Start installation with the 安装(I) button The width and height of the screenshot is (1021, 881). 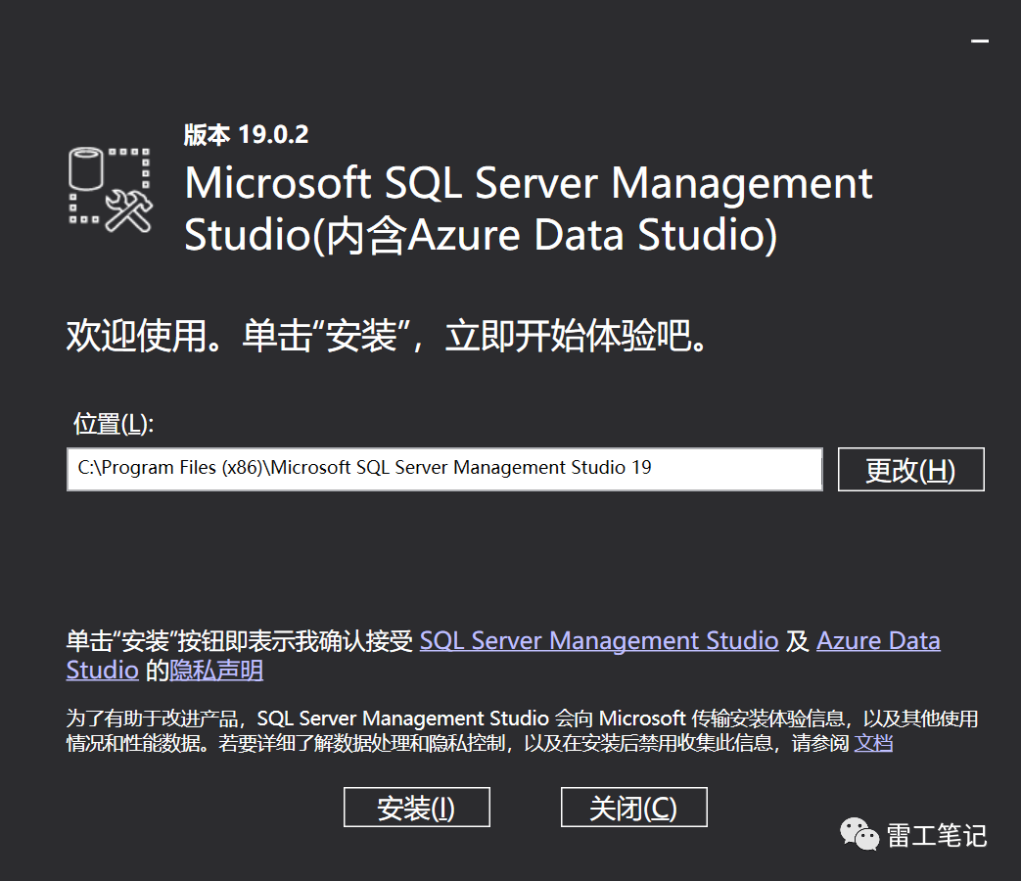pyautogui.click(x=416, y=809)
